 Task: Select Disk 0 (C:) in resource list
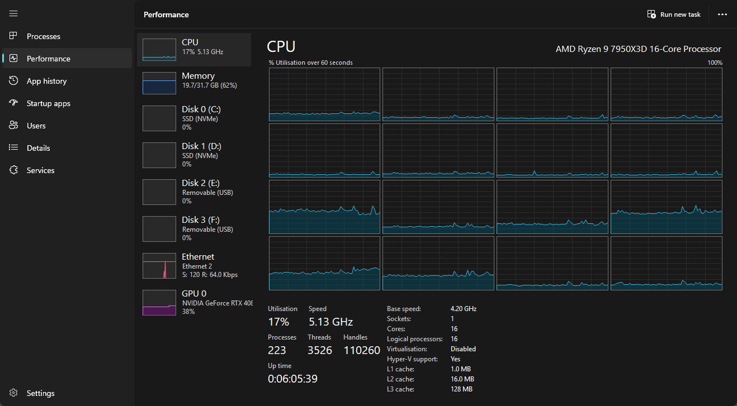(194, 118)
